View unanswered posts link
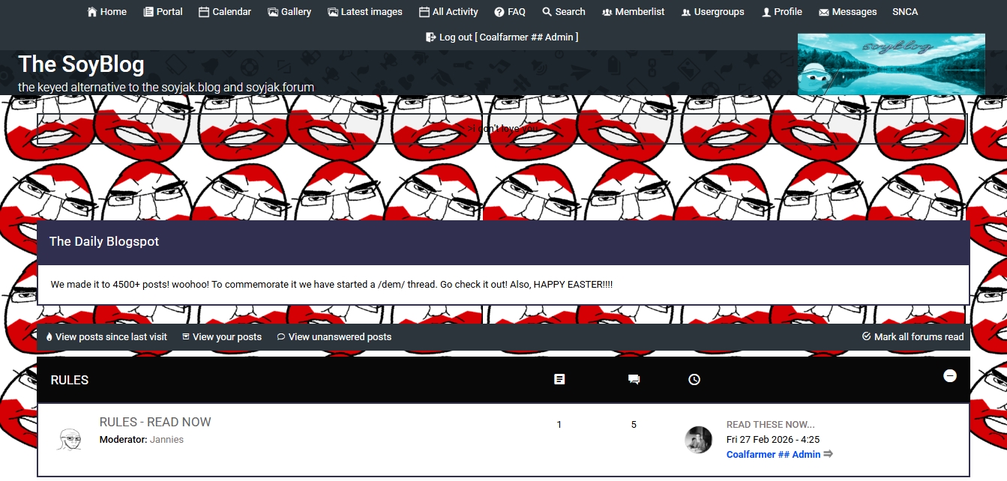 point(340,337)
